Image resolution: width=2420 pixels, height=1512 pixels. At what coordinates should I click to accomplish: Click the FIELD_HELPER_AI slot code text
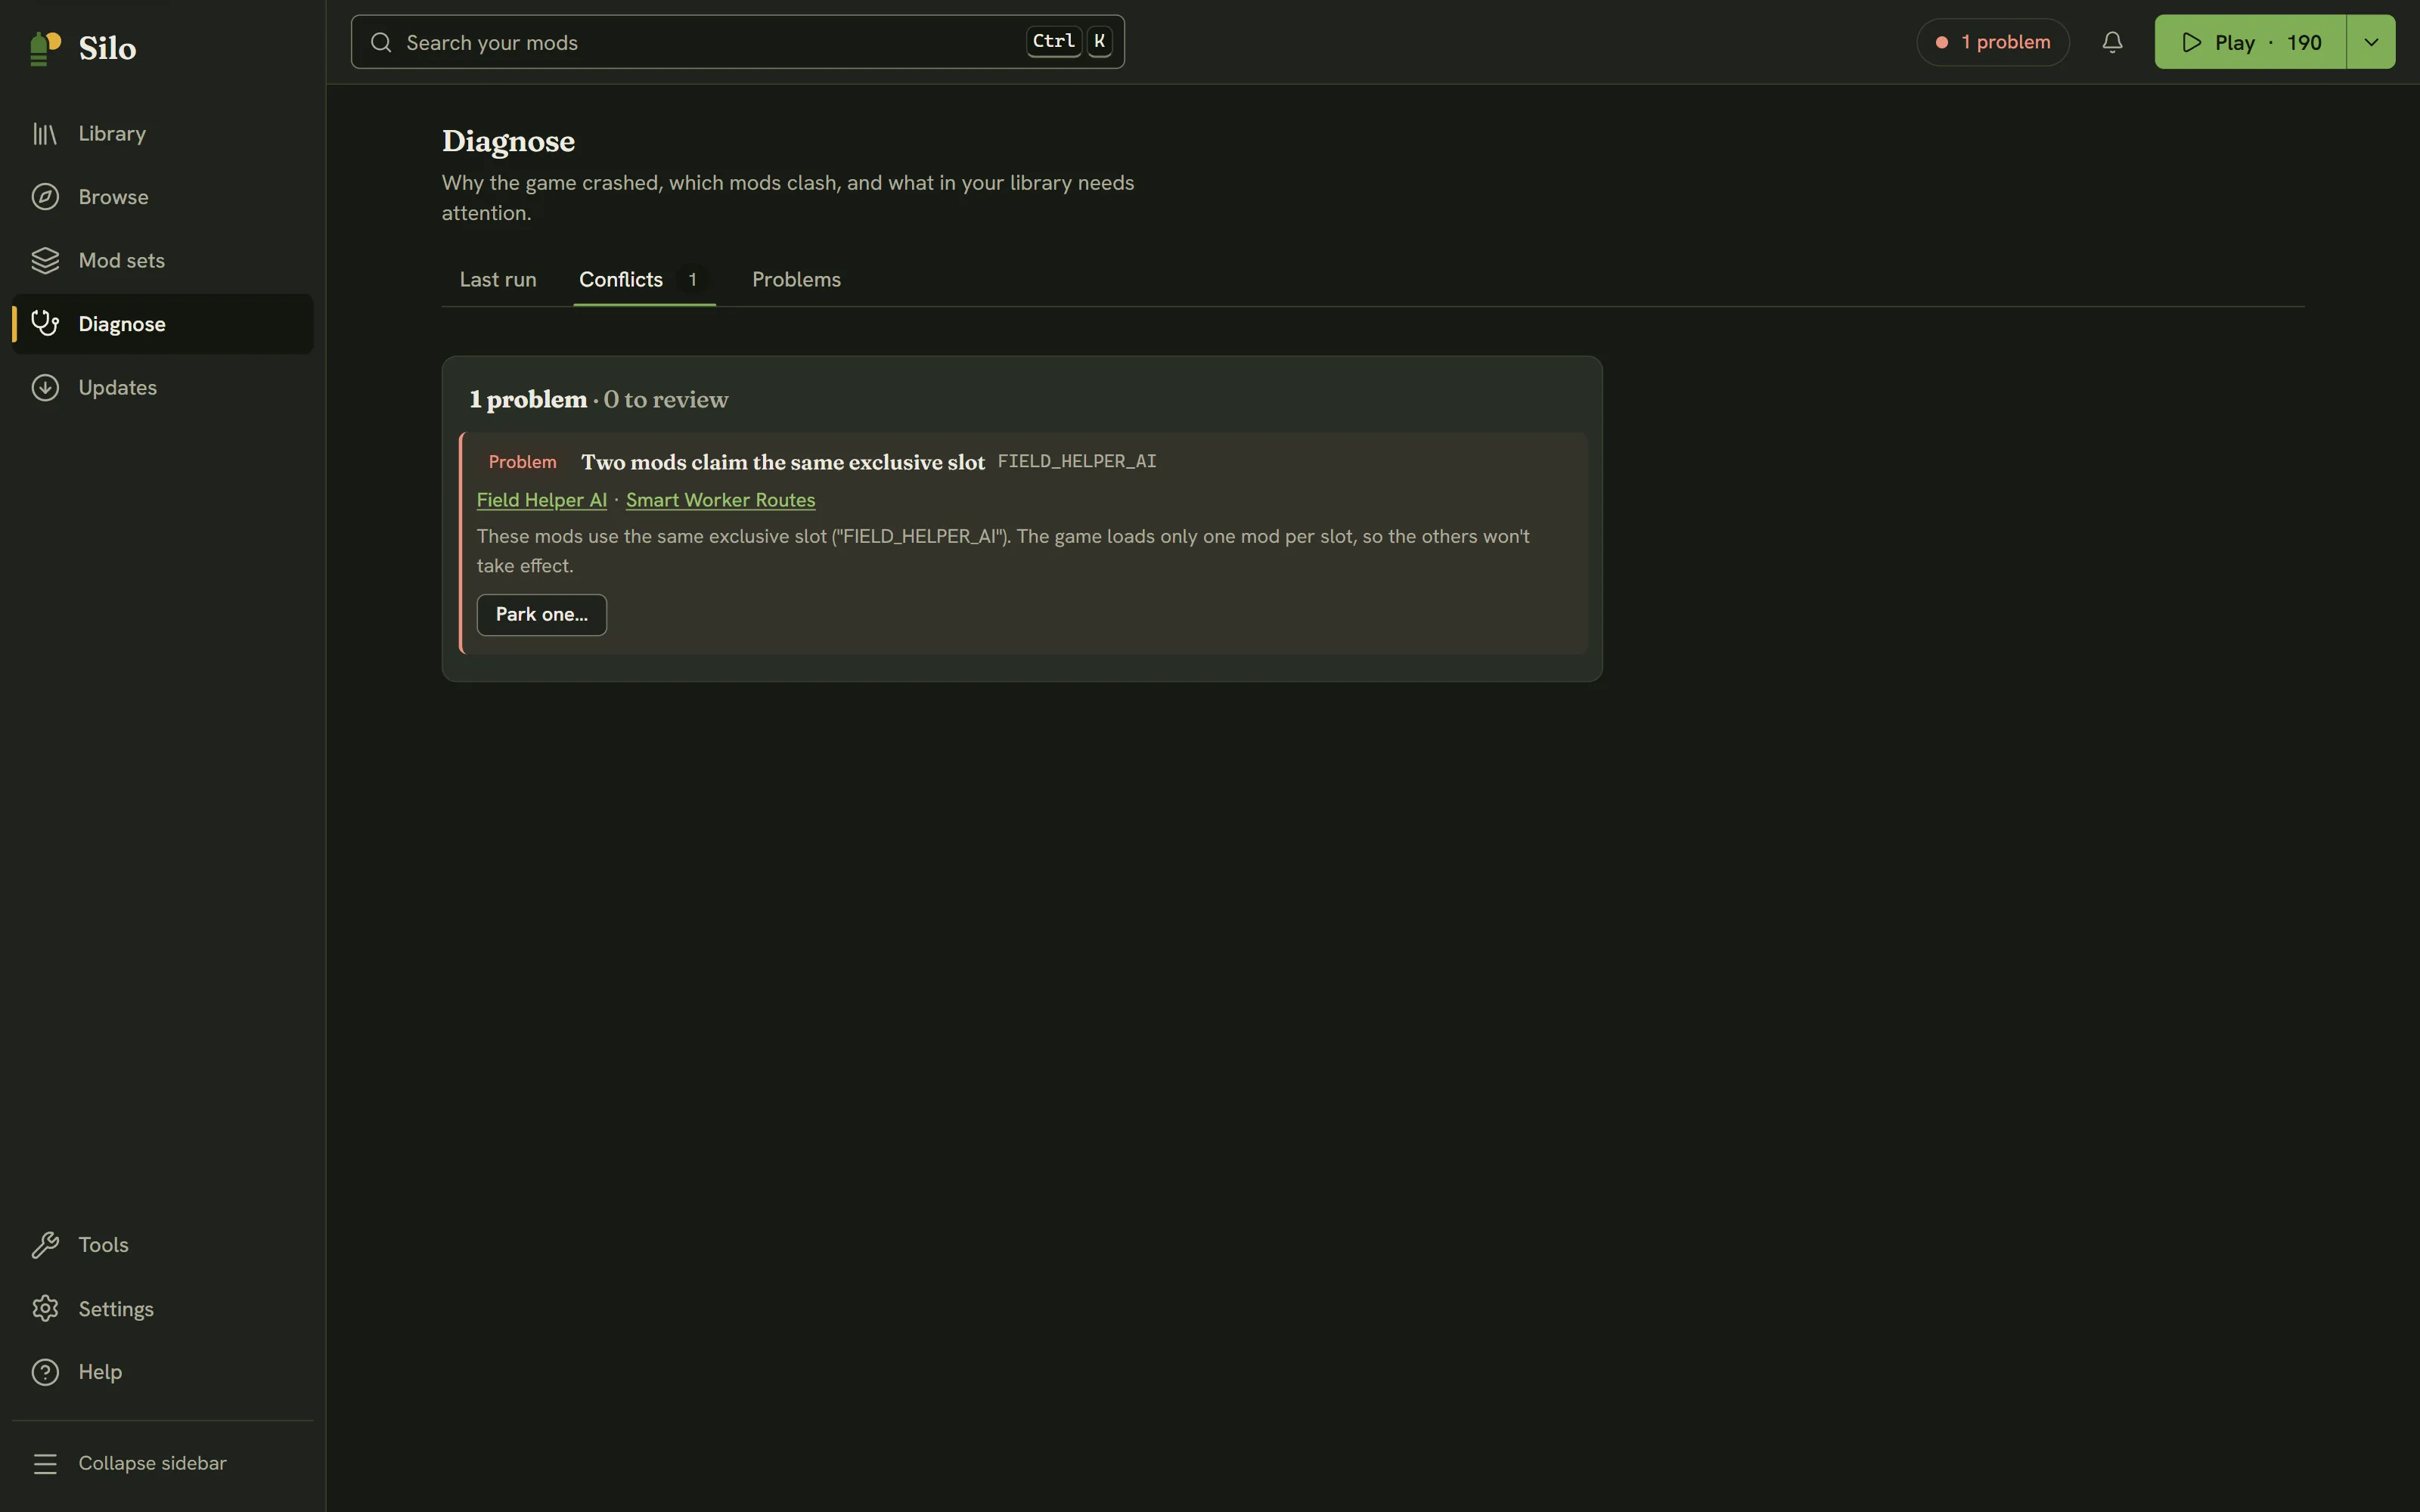coord(1077,461)
